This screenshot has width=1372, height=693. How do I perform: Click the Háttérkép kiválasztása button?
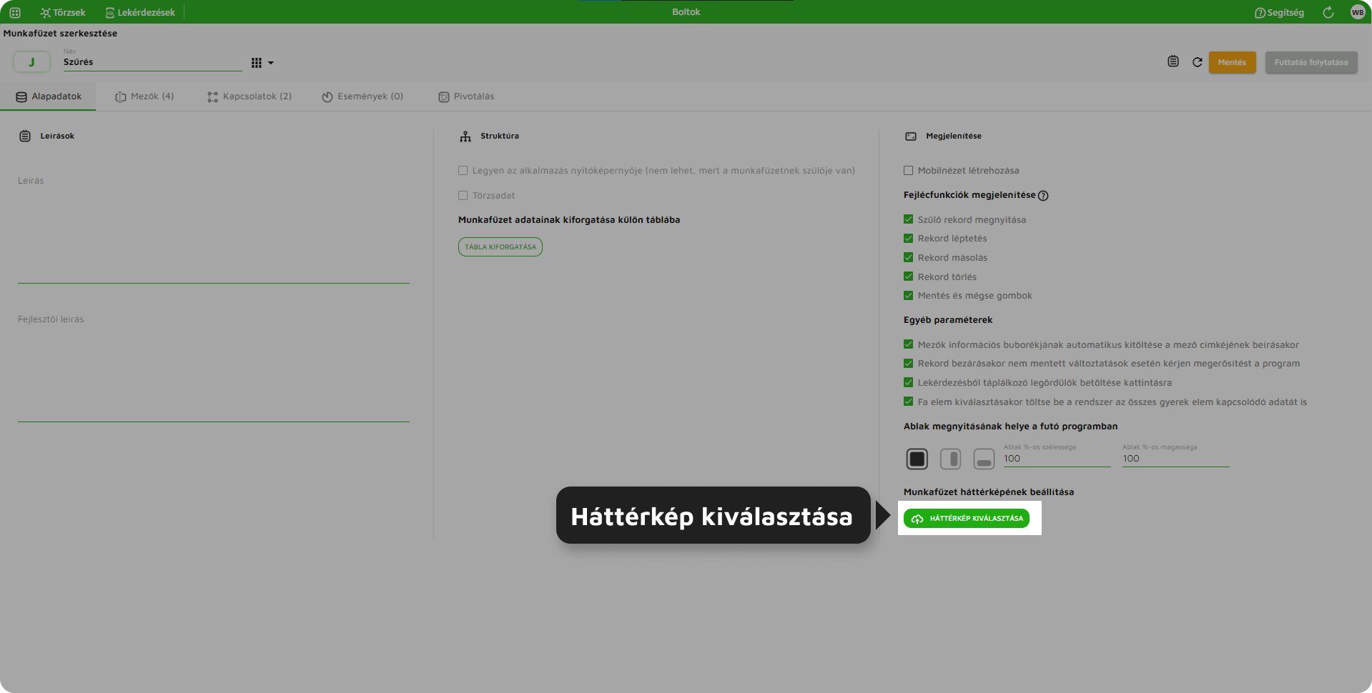coord(967,519)
